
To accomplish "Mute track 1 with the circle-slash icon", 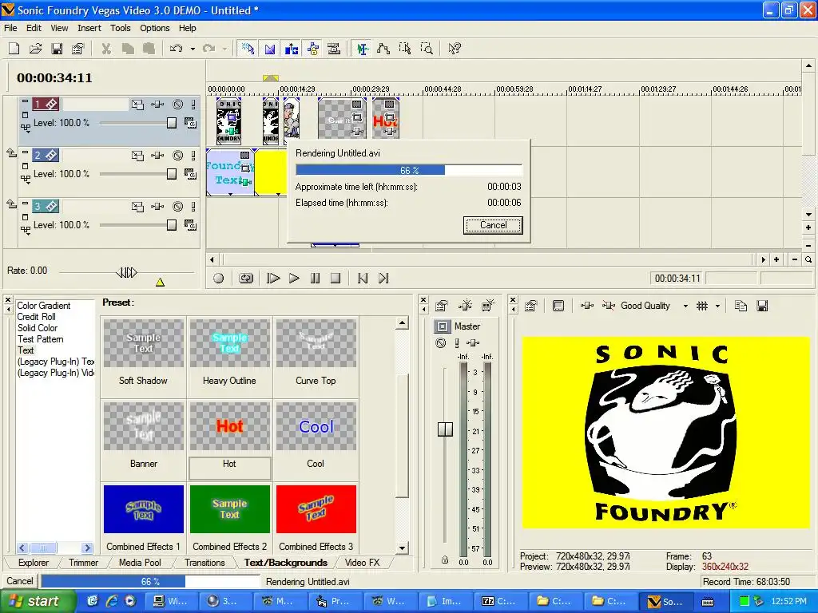I will 178,105.
